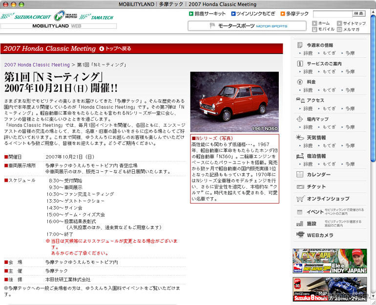Click the window close red button
The width and height of the screenshot is (376, 305).
[5, 4]
